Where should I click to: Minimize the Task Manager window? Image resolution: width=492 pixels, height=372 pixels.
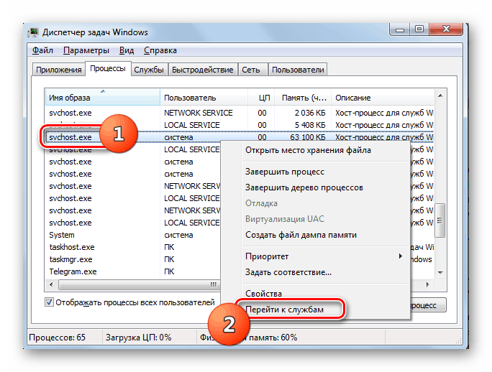[400, 29]
